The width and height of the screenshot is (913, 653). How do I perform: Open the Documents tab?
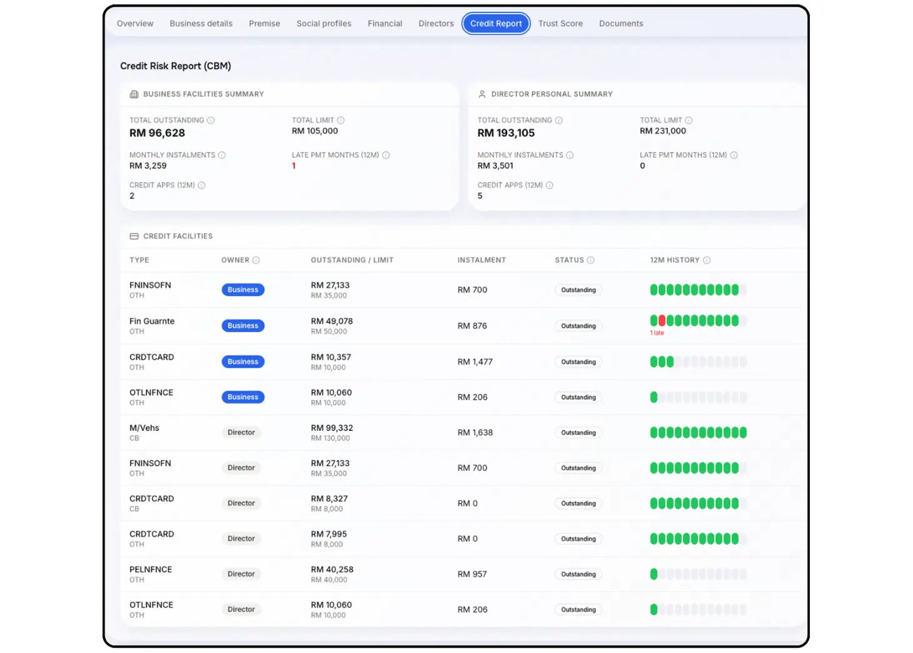[x=621, y=24]
